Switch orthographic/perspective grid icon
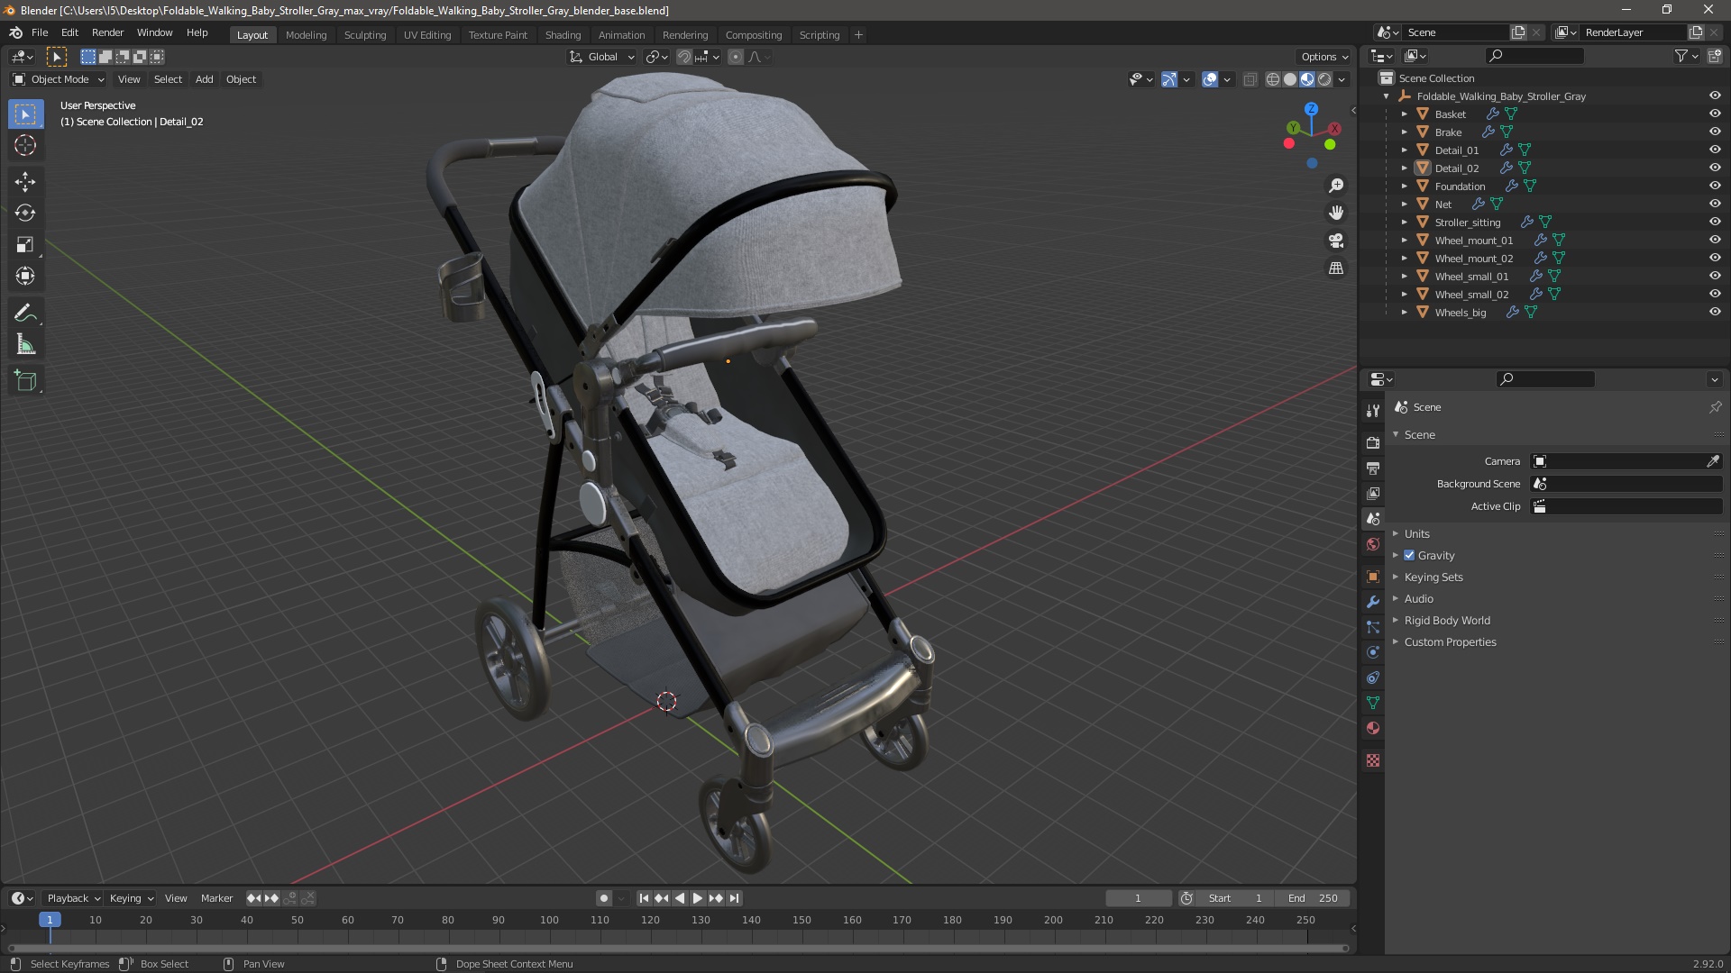 click(x=1336, y=268)
